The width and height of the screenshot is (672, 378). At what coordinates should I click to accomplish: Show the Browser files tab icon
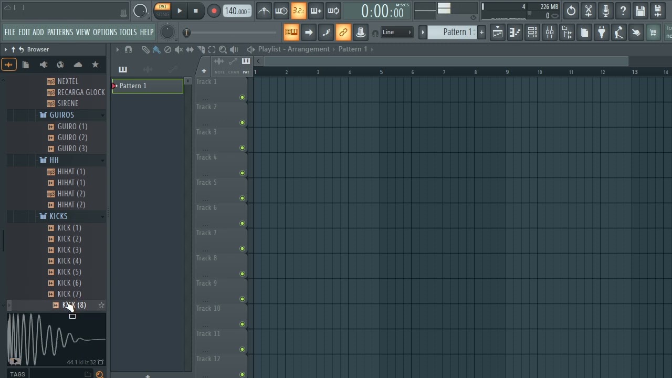coord(26,65)
